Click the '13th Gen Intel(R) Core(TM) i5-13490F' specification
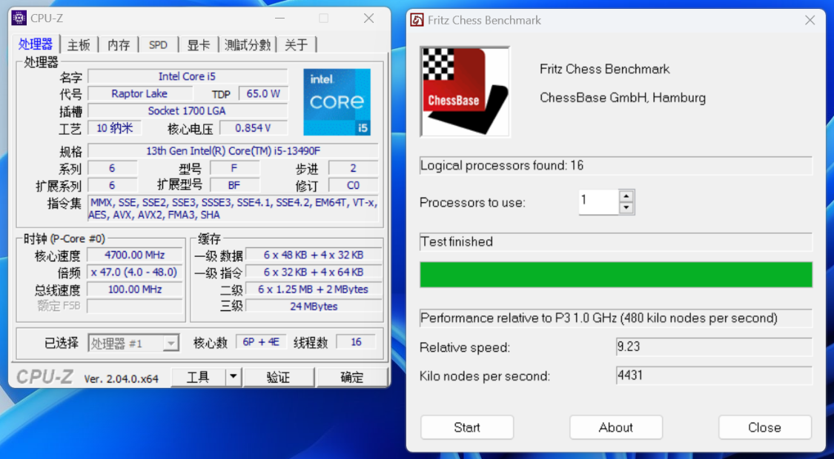This screenshot has width=834, height=459. tap(233, 151)
